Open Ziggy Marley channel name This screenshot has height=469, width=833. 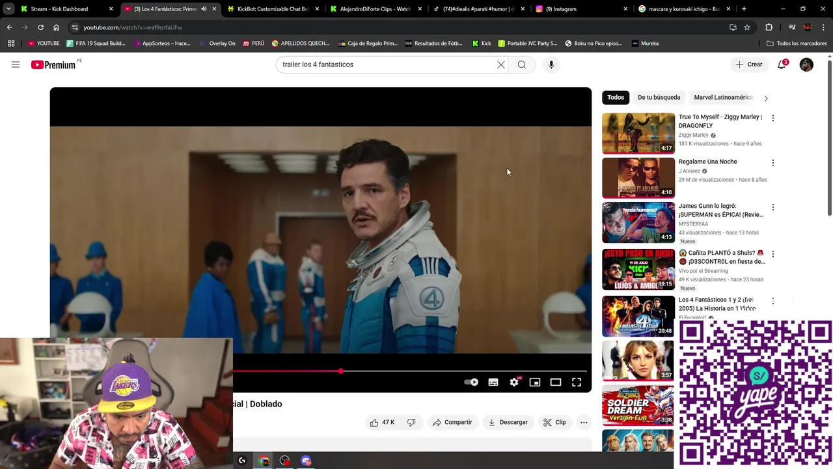[694, 135]
